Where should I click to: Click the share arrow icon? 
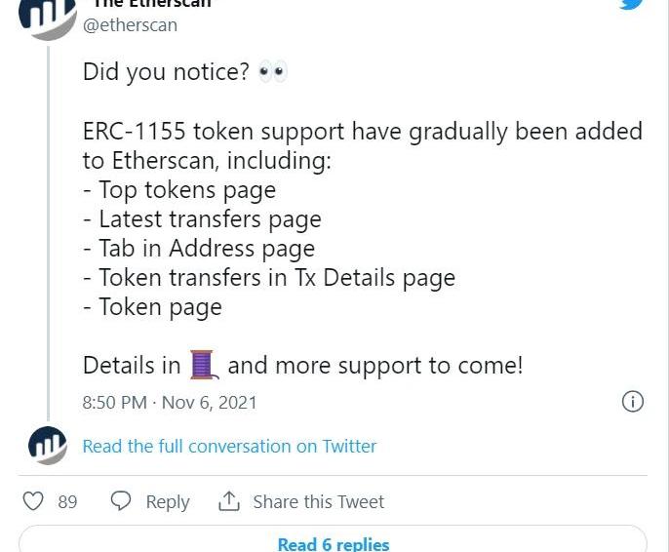(229, 501)
